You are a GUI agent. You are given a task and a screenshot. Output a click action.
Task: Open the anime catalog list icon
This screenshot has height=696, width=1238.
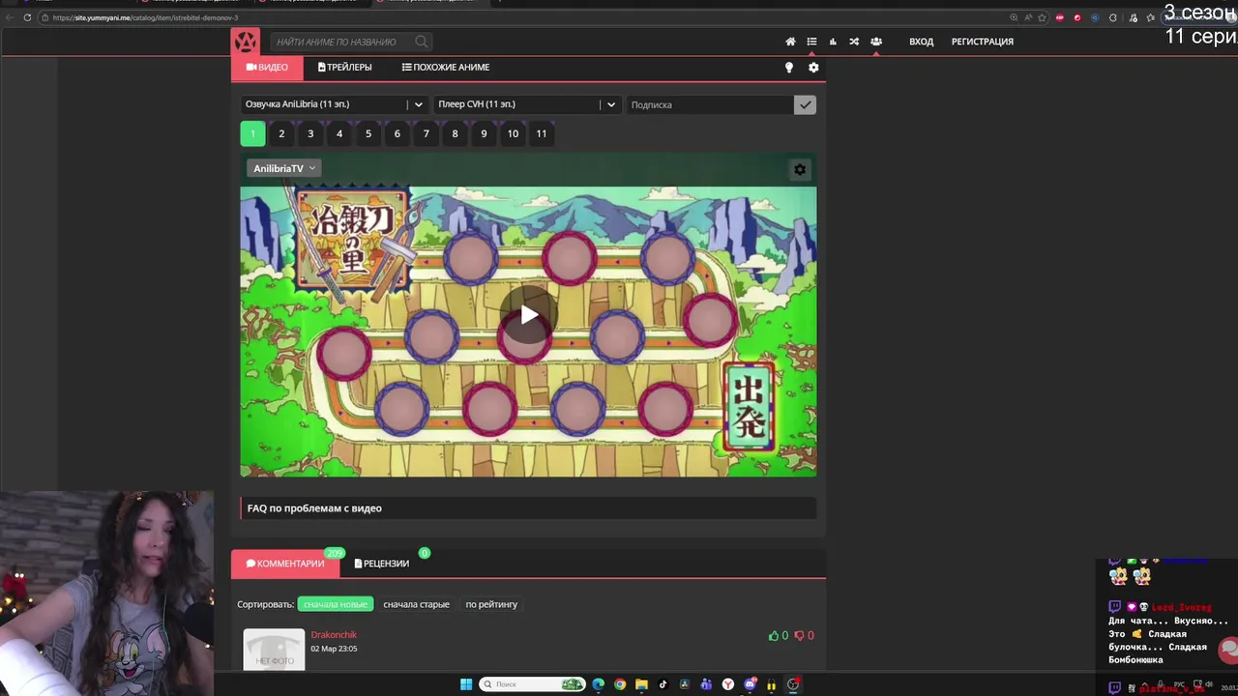pos(811,42)
